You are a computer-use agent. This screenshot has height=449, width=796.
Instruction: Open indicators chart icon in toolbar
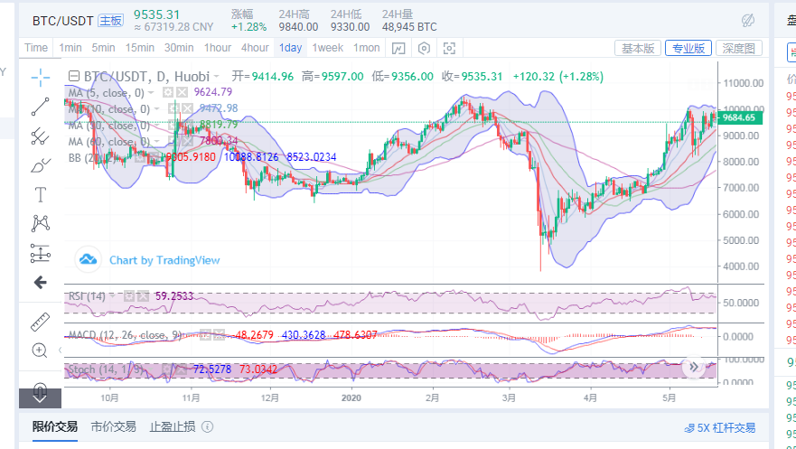click(399, 48)
